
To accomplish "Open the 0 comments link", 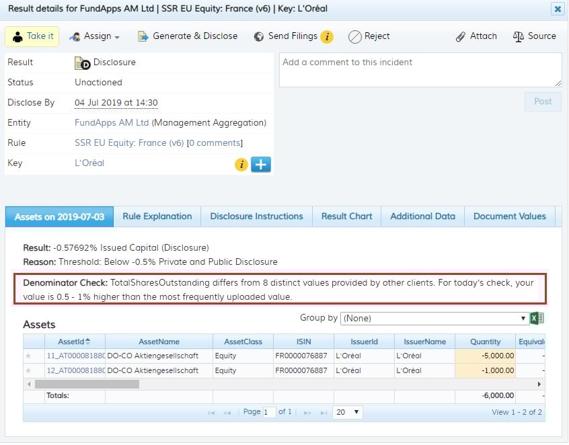I will coord(215,143).
